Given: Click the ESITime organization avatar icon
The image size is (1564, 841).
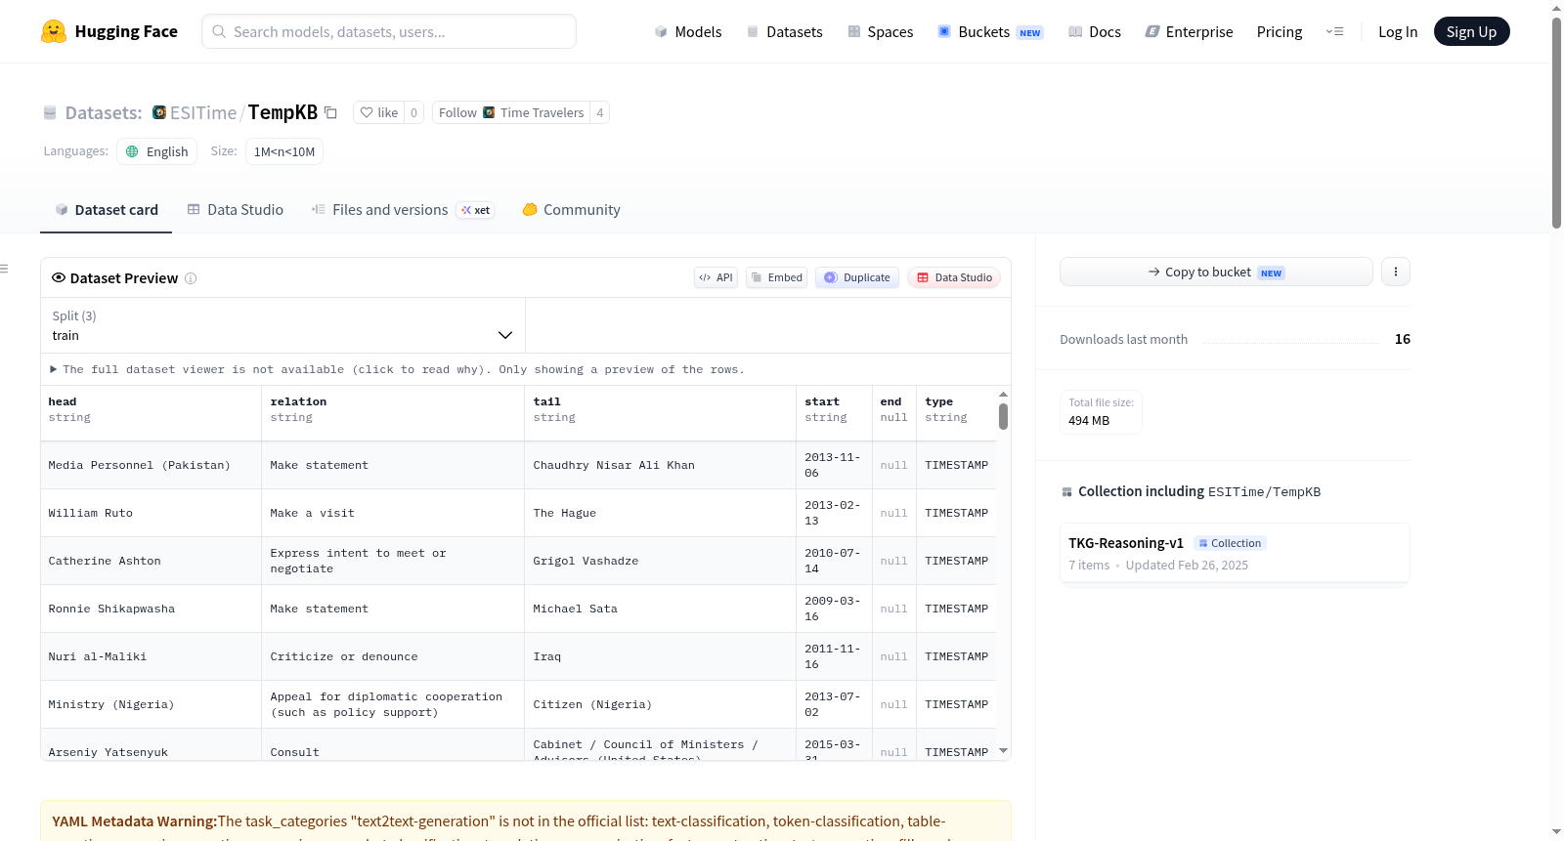Looking at the screenshot, I should click(159, 112).
